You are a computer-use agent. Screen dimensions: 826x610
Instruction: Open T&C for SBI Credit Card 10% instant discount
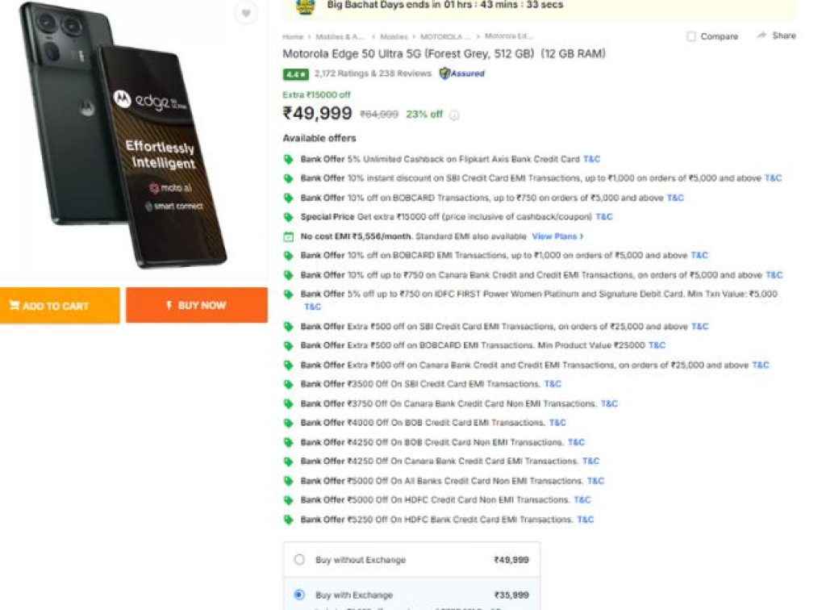[x=773, y=178]
